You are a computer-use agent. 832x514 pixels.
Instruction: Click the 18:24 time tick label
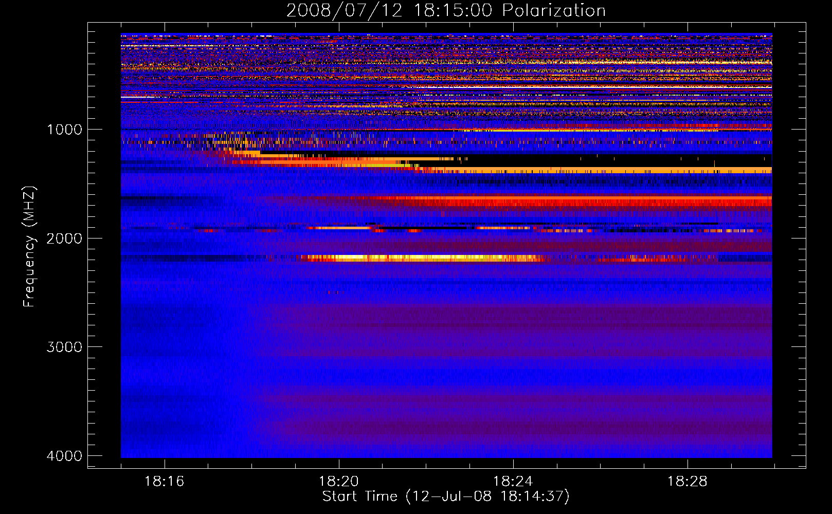pos(513,482)
